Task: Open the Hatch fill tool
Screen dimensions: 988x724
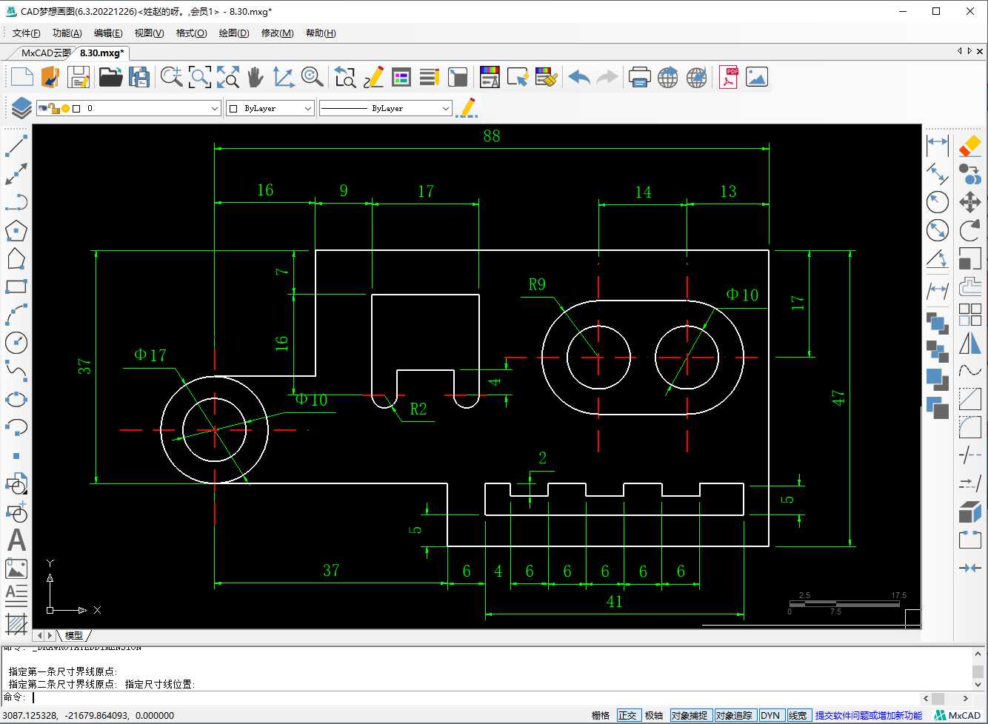Action: [16, 624]
